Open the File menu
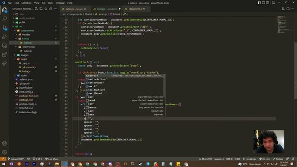 coord(10,3)
